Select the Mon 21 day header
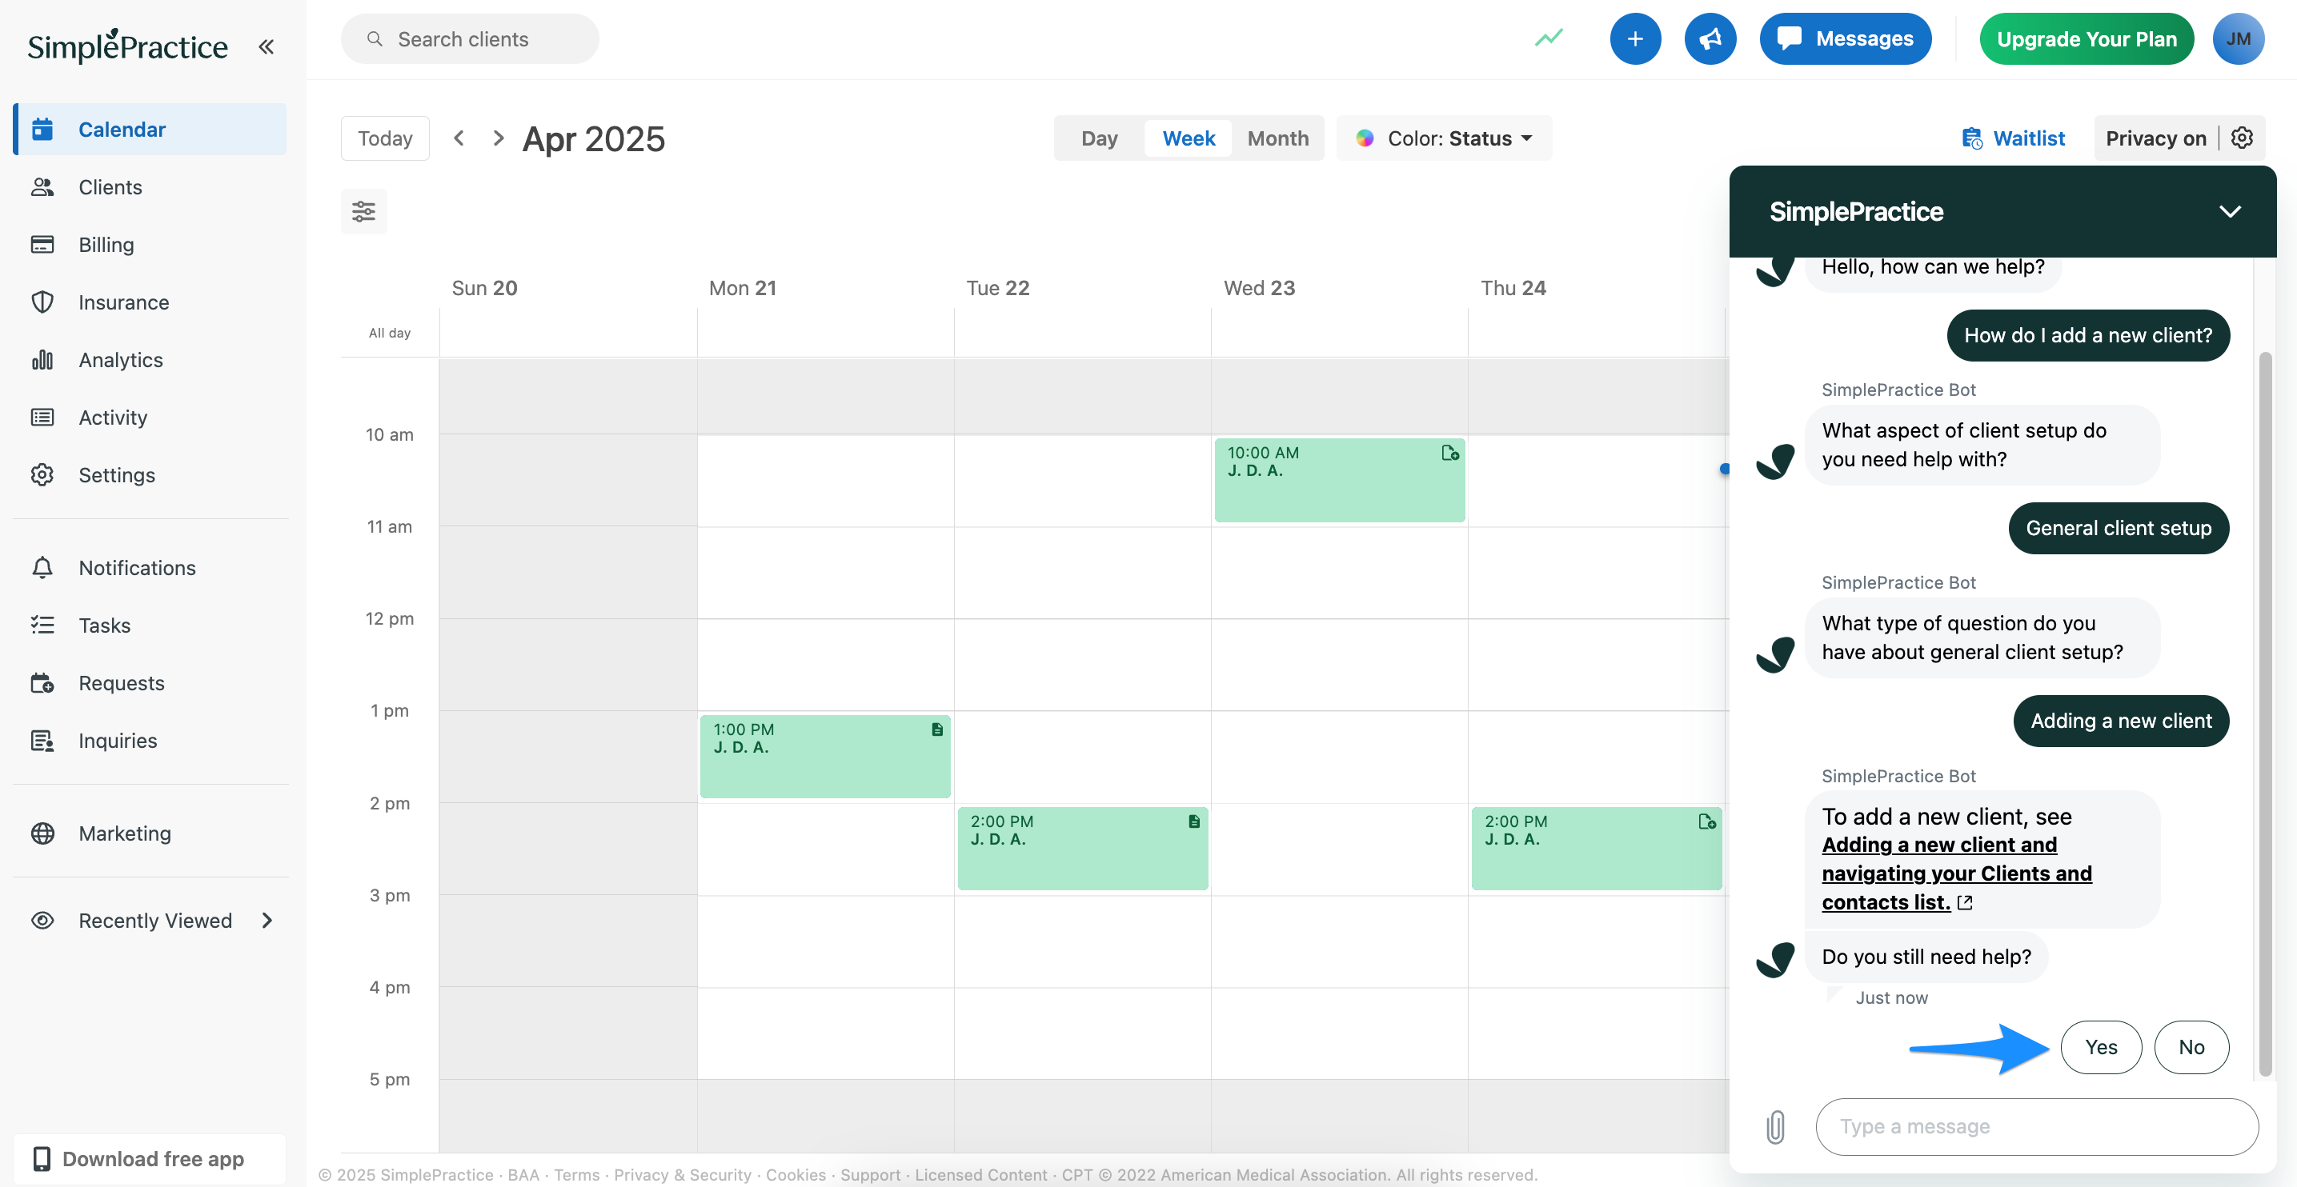Image resolution: width=2297 pixels, height=1187 pixels. click(742, 288)
